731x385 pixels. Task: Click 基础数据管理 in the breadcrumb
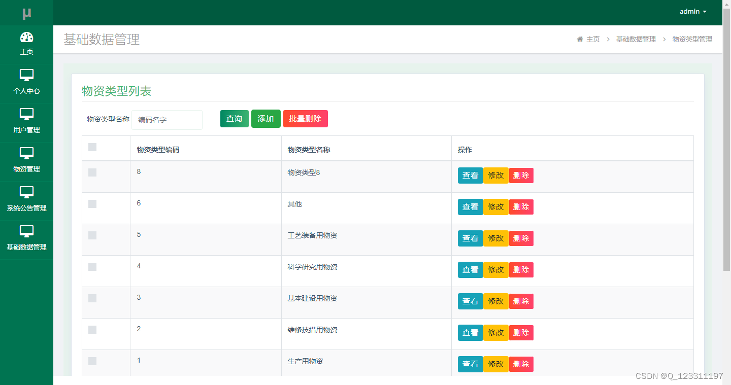[x=636, y=39]
